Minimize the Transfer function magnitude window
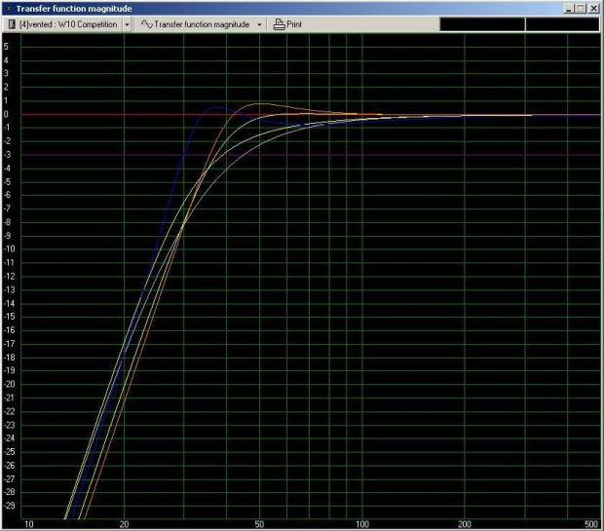Screen dimensions: 604x531 (x=569, y=9)
